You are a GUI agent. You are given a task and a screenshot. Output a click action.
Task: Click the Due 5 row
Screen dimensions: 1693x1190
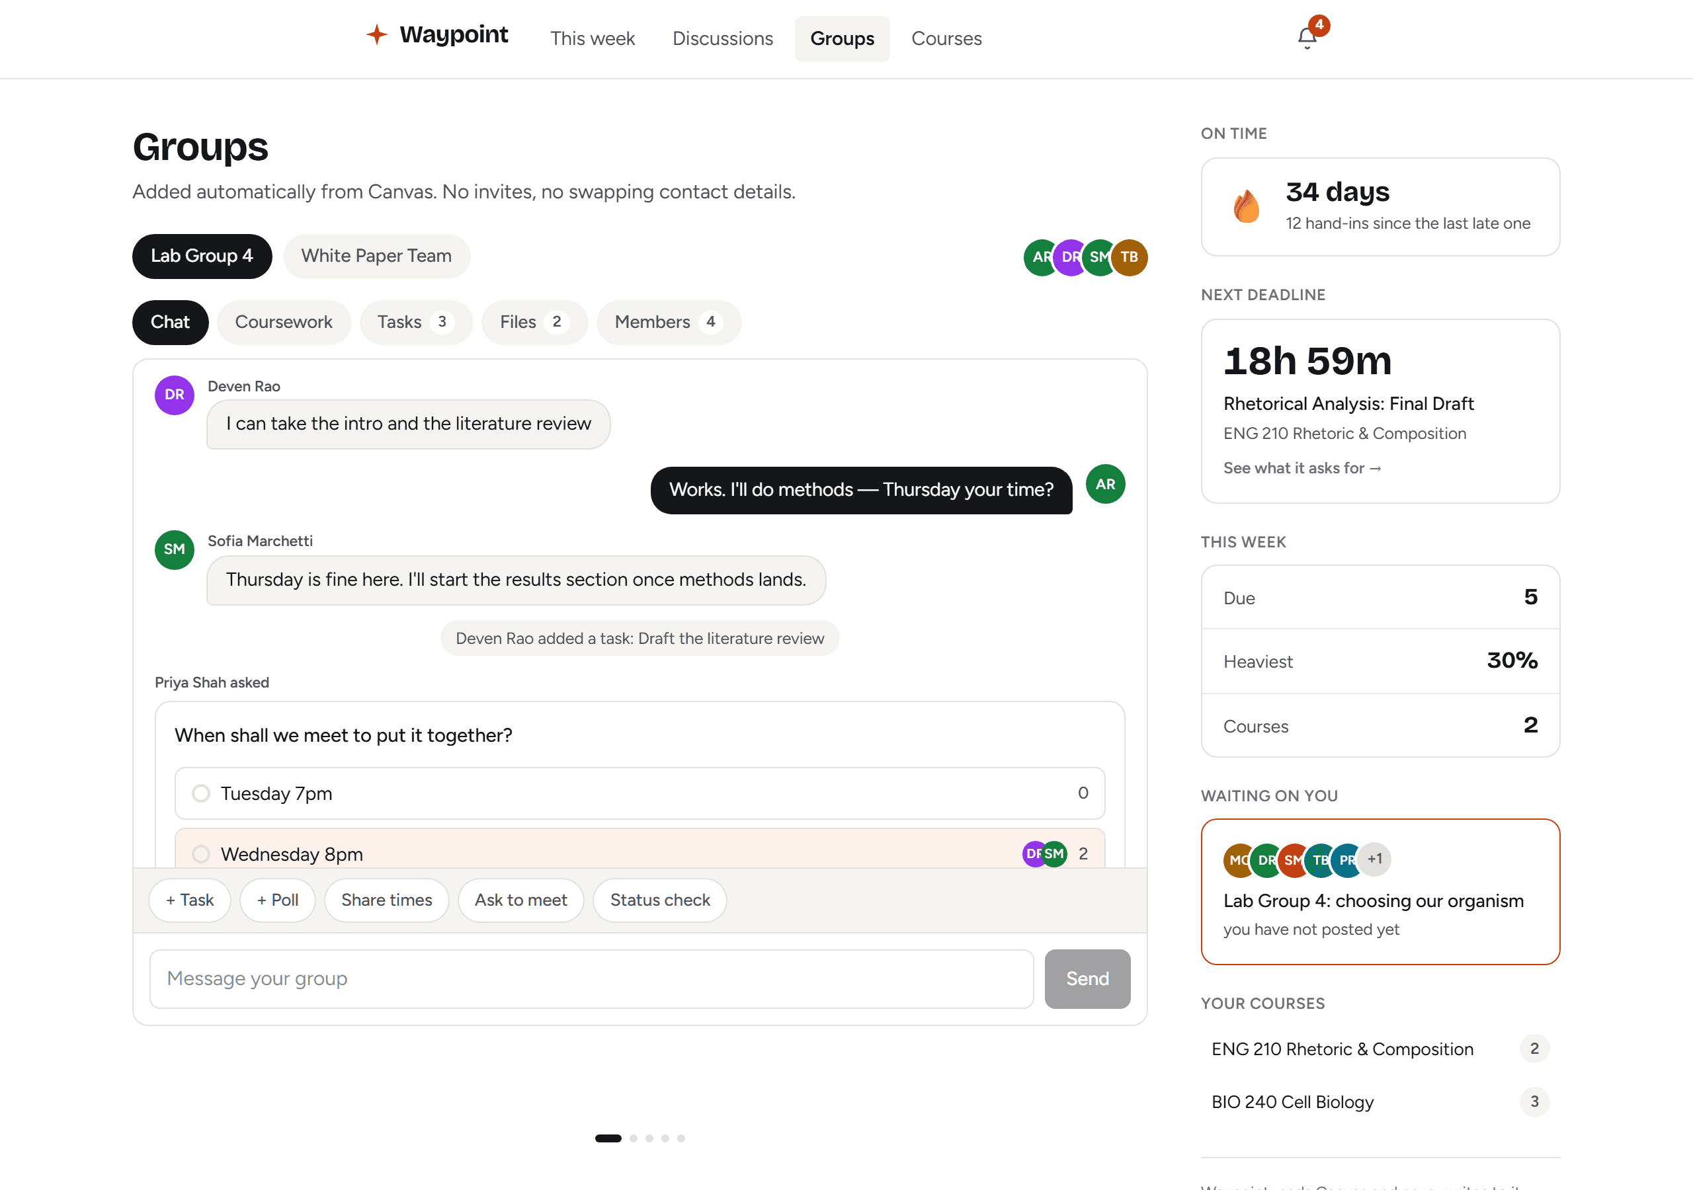(x=1380, y=597)
